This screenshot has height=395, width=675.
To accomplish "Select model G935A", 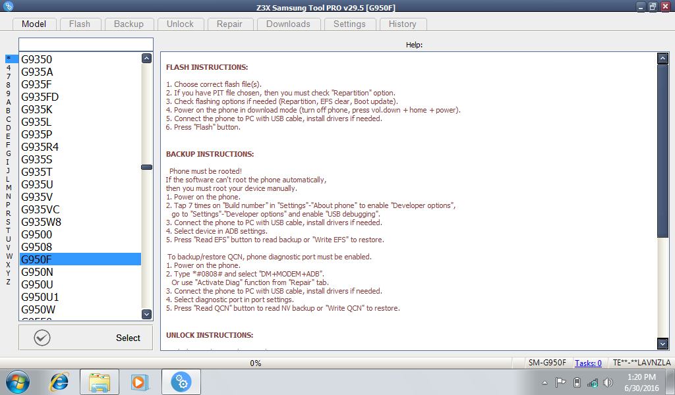I will pyautogui.click(x=80, y=72).
